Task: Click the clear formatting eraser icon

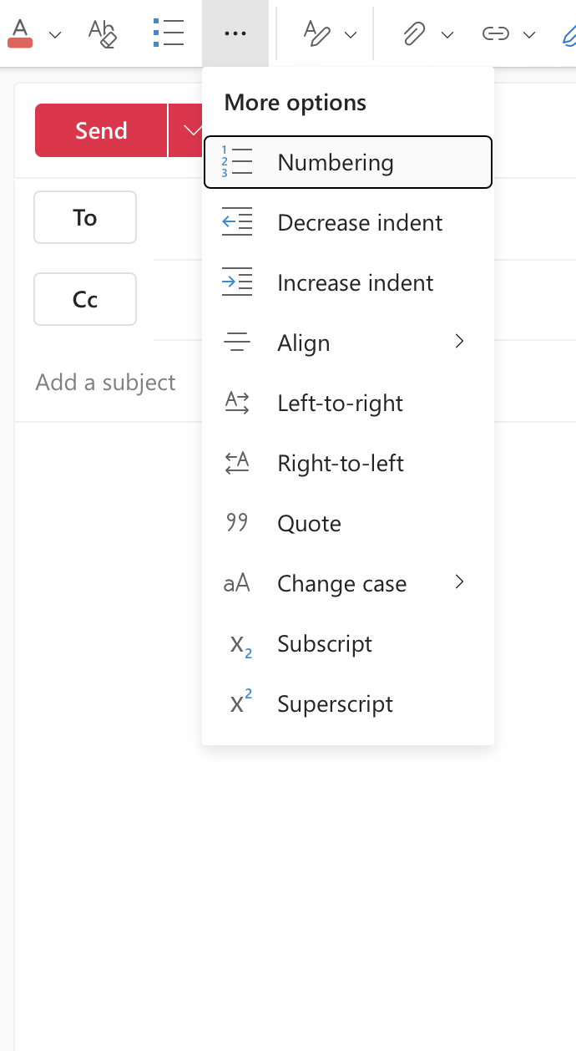Action: tap(102, 33)
